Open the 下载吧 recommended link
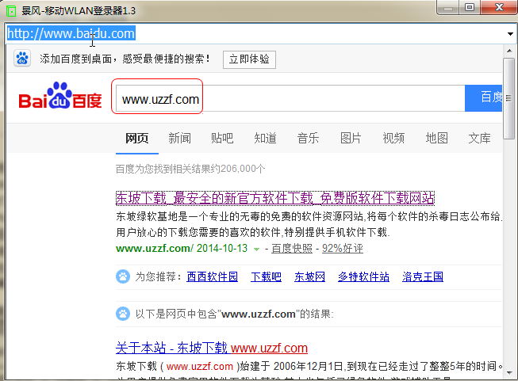518x381 pixels. 266,276
